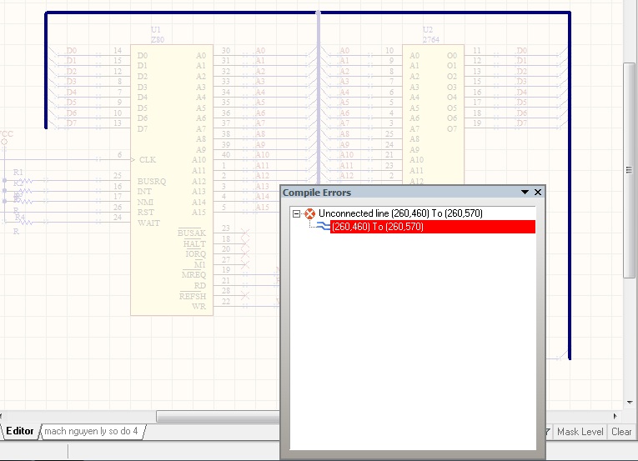Click the horizontal scrollbar thumb

[x=219, y=416]
